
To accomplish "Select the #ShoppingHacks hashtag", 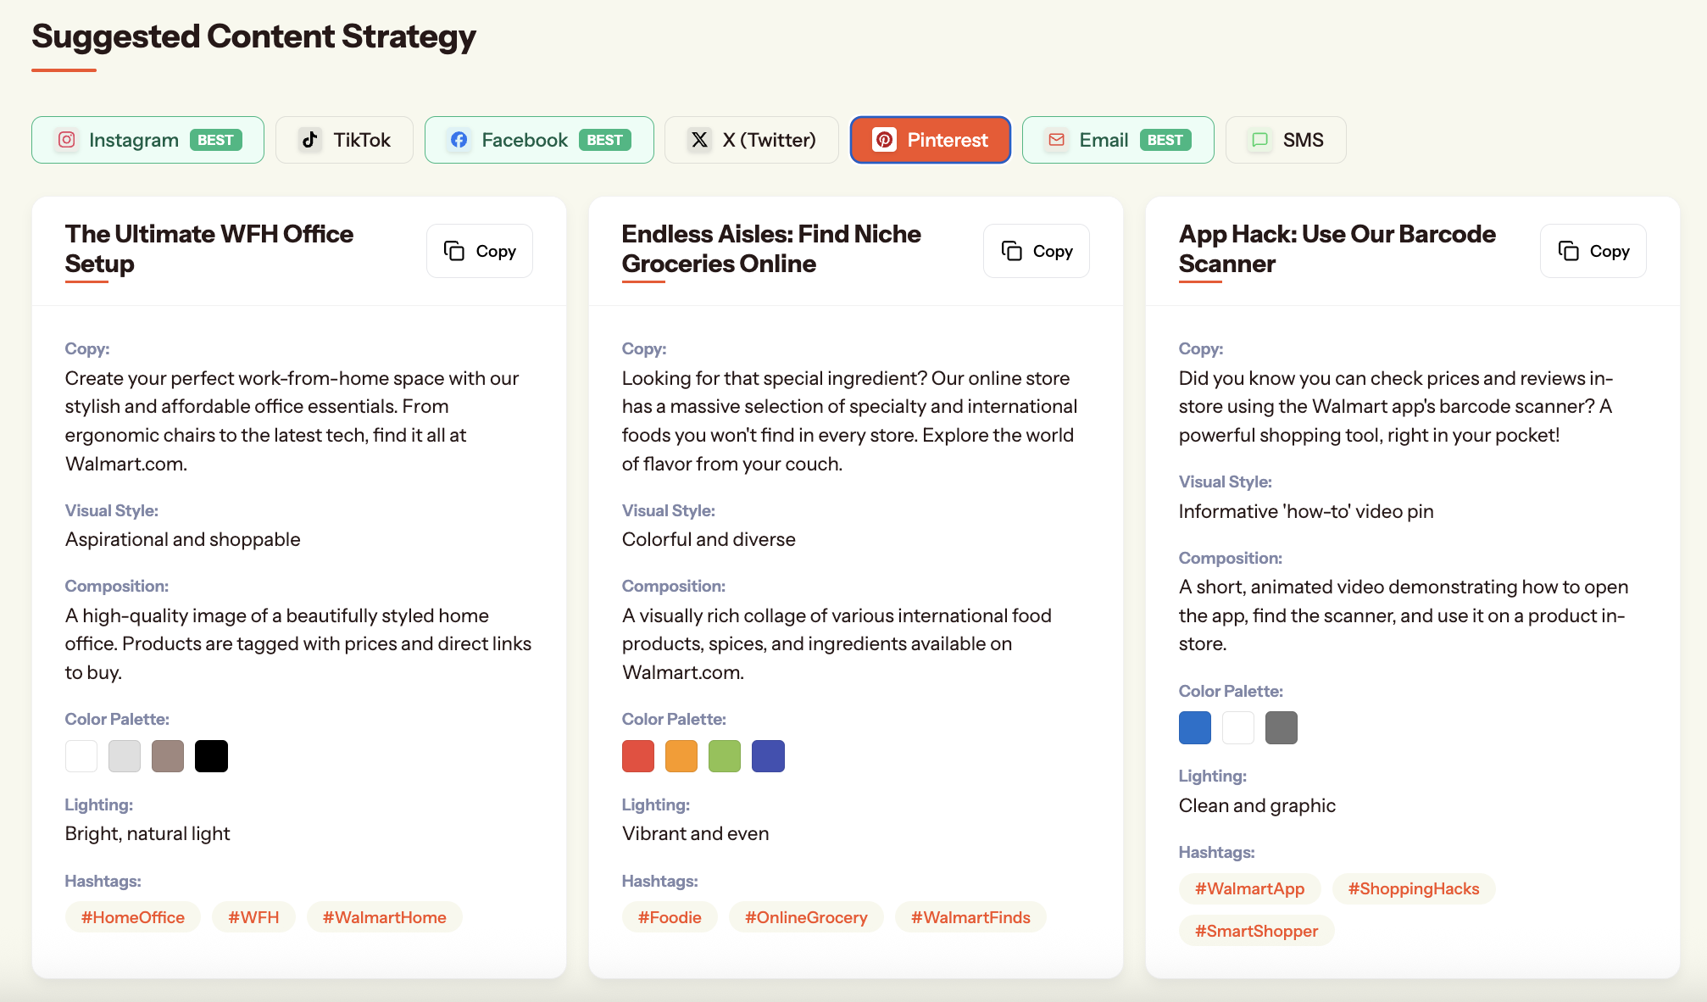I will pos(1413,888).
